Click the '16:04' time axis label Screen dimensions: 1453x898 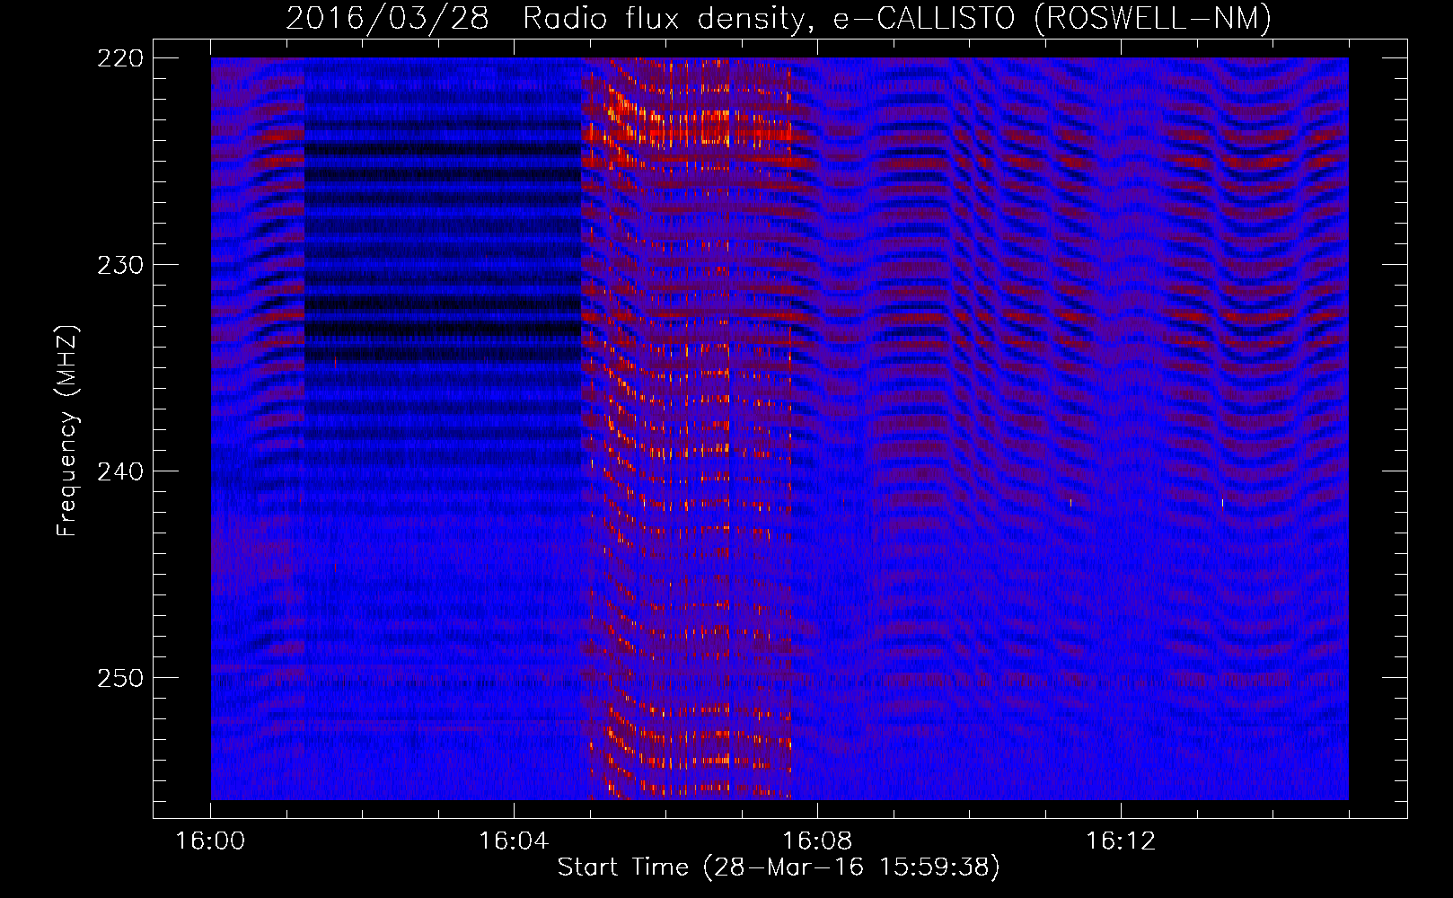pos(514,841)
